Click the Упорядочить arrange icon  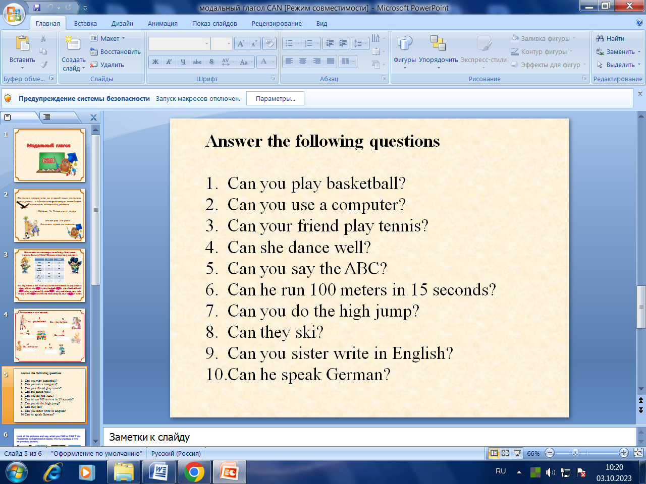coord(438,44)
